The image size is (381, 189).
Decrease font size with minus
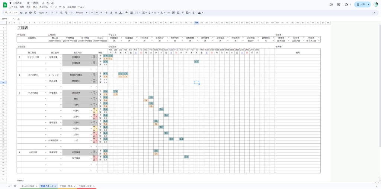point(92,13)
